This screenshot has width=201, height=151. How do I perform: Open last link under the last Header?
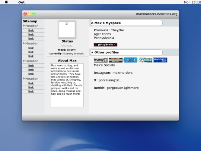[x=31, y=91]
